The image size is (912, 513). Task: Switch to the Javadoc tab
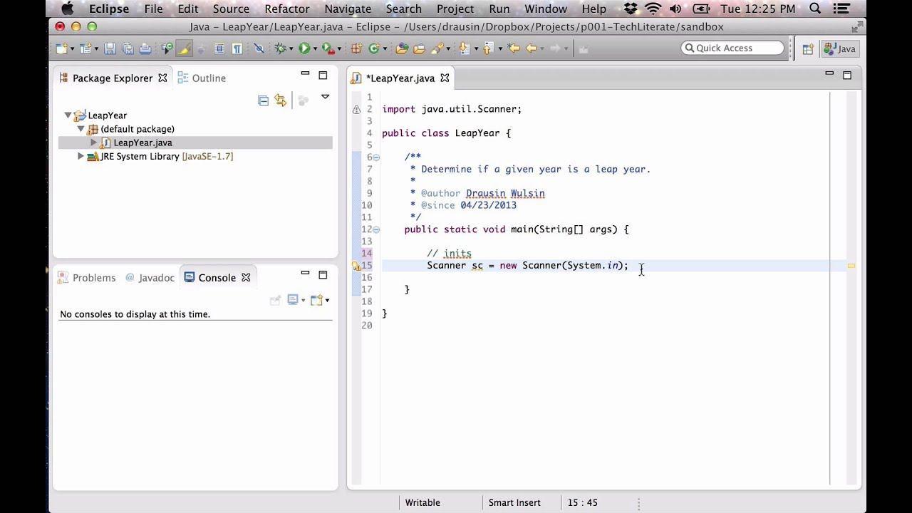(x=150, y=278)
